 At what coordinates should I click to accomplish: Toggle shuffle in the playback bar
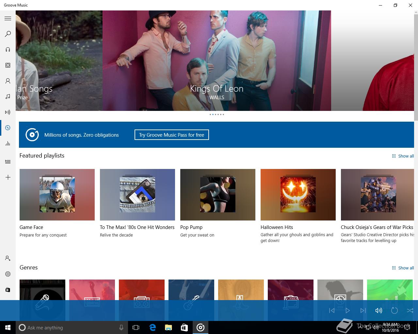point(410,311)
